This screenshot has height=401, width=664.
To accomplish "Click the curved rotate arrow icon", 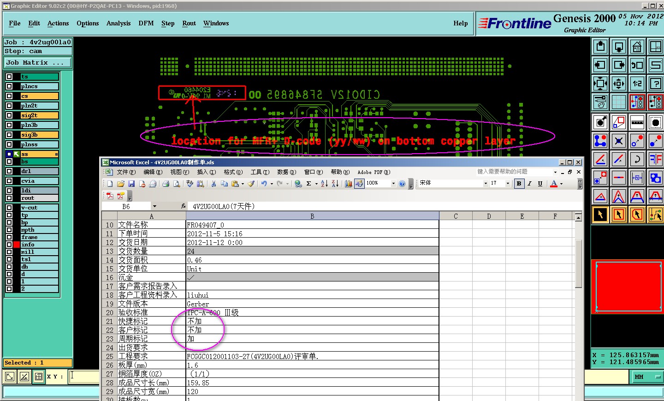I will tap(637, 159).
